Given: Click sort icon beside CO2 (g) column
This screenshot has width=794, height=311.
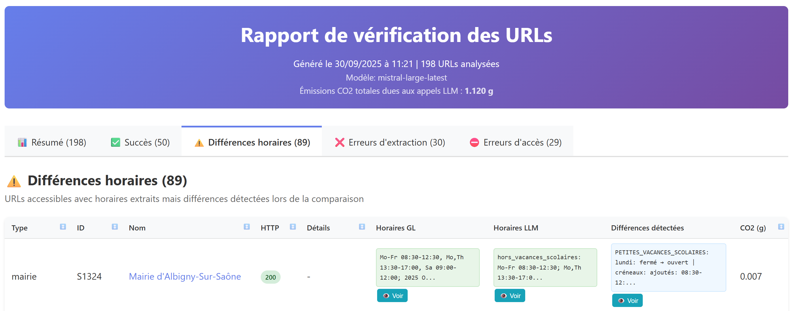Looking at the screenshot, I should click(x=781, y=227).
